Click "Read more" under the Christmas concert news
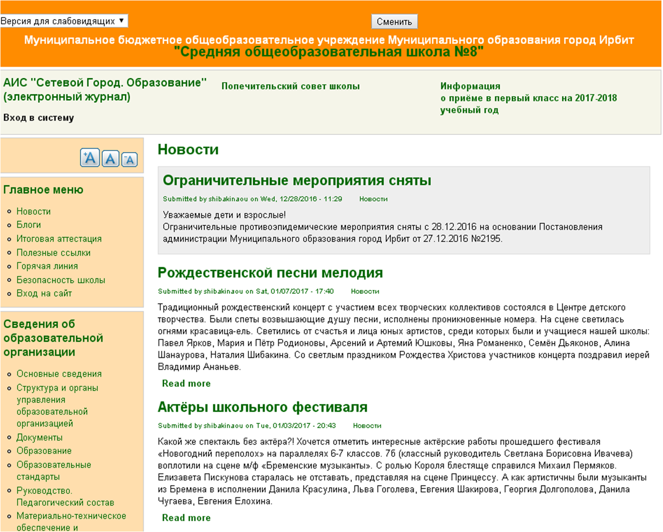Viewport: 663px width, 532px height. (186, 383)
